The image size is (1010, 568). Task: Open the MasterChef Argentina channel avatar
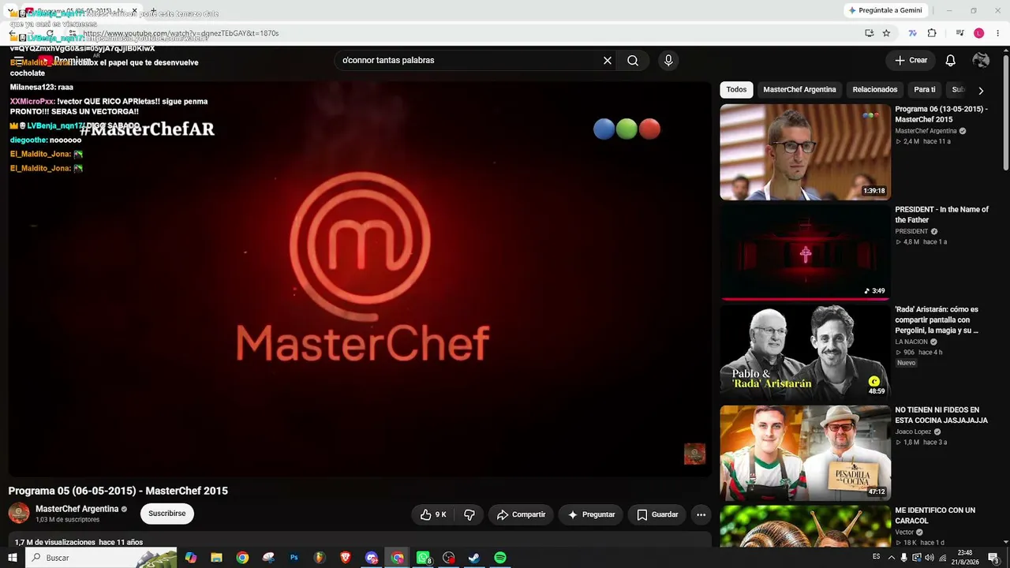click(19, 514)
